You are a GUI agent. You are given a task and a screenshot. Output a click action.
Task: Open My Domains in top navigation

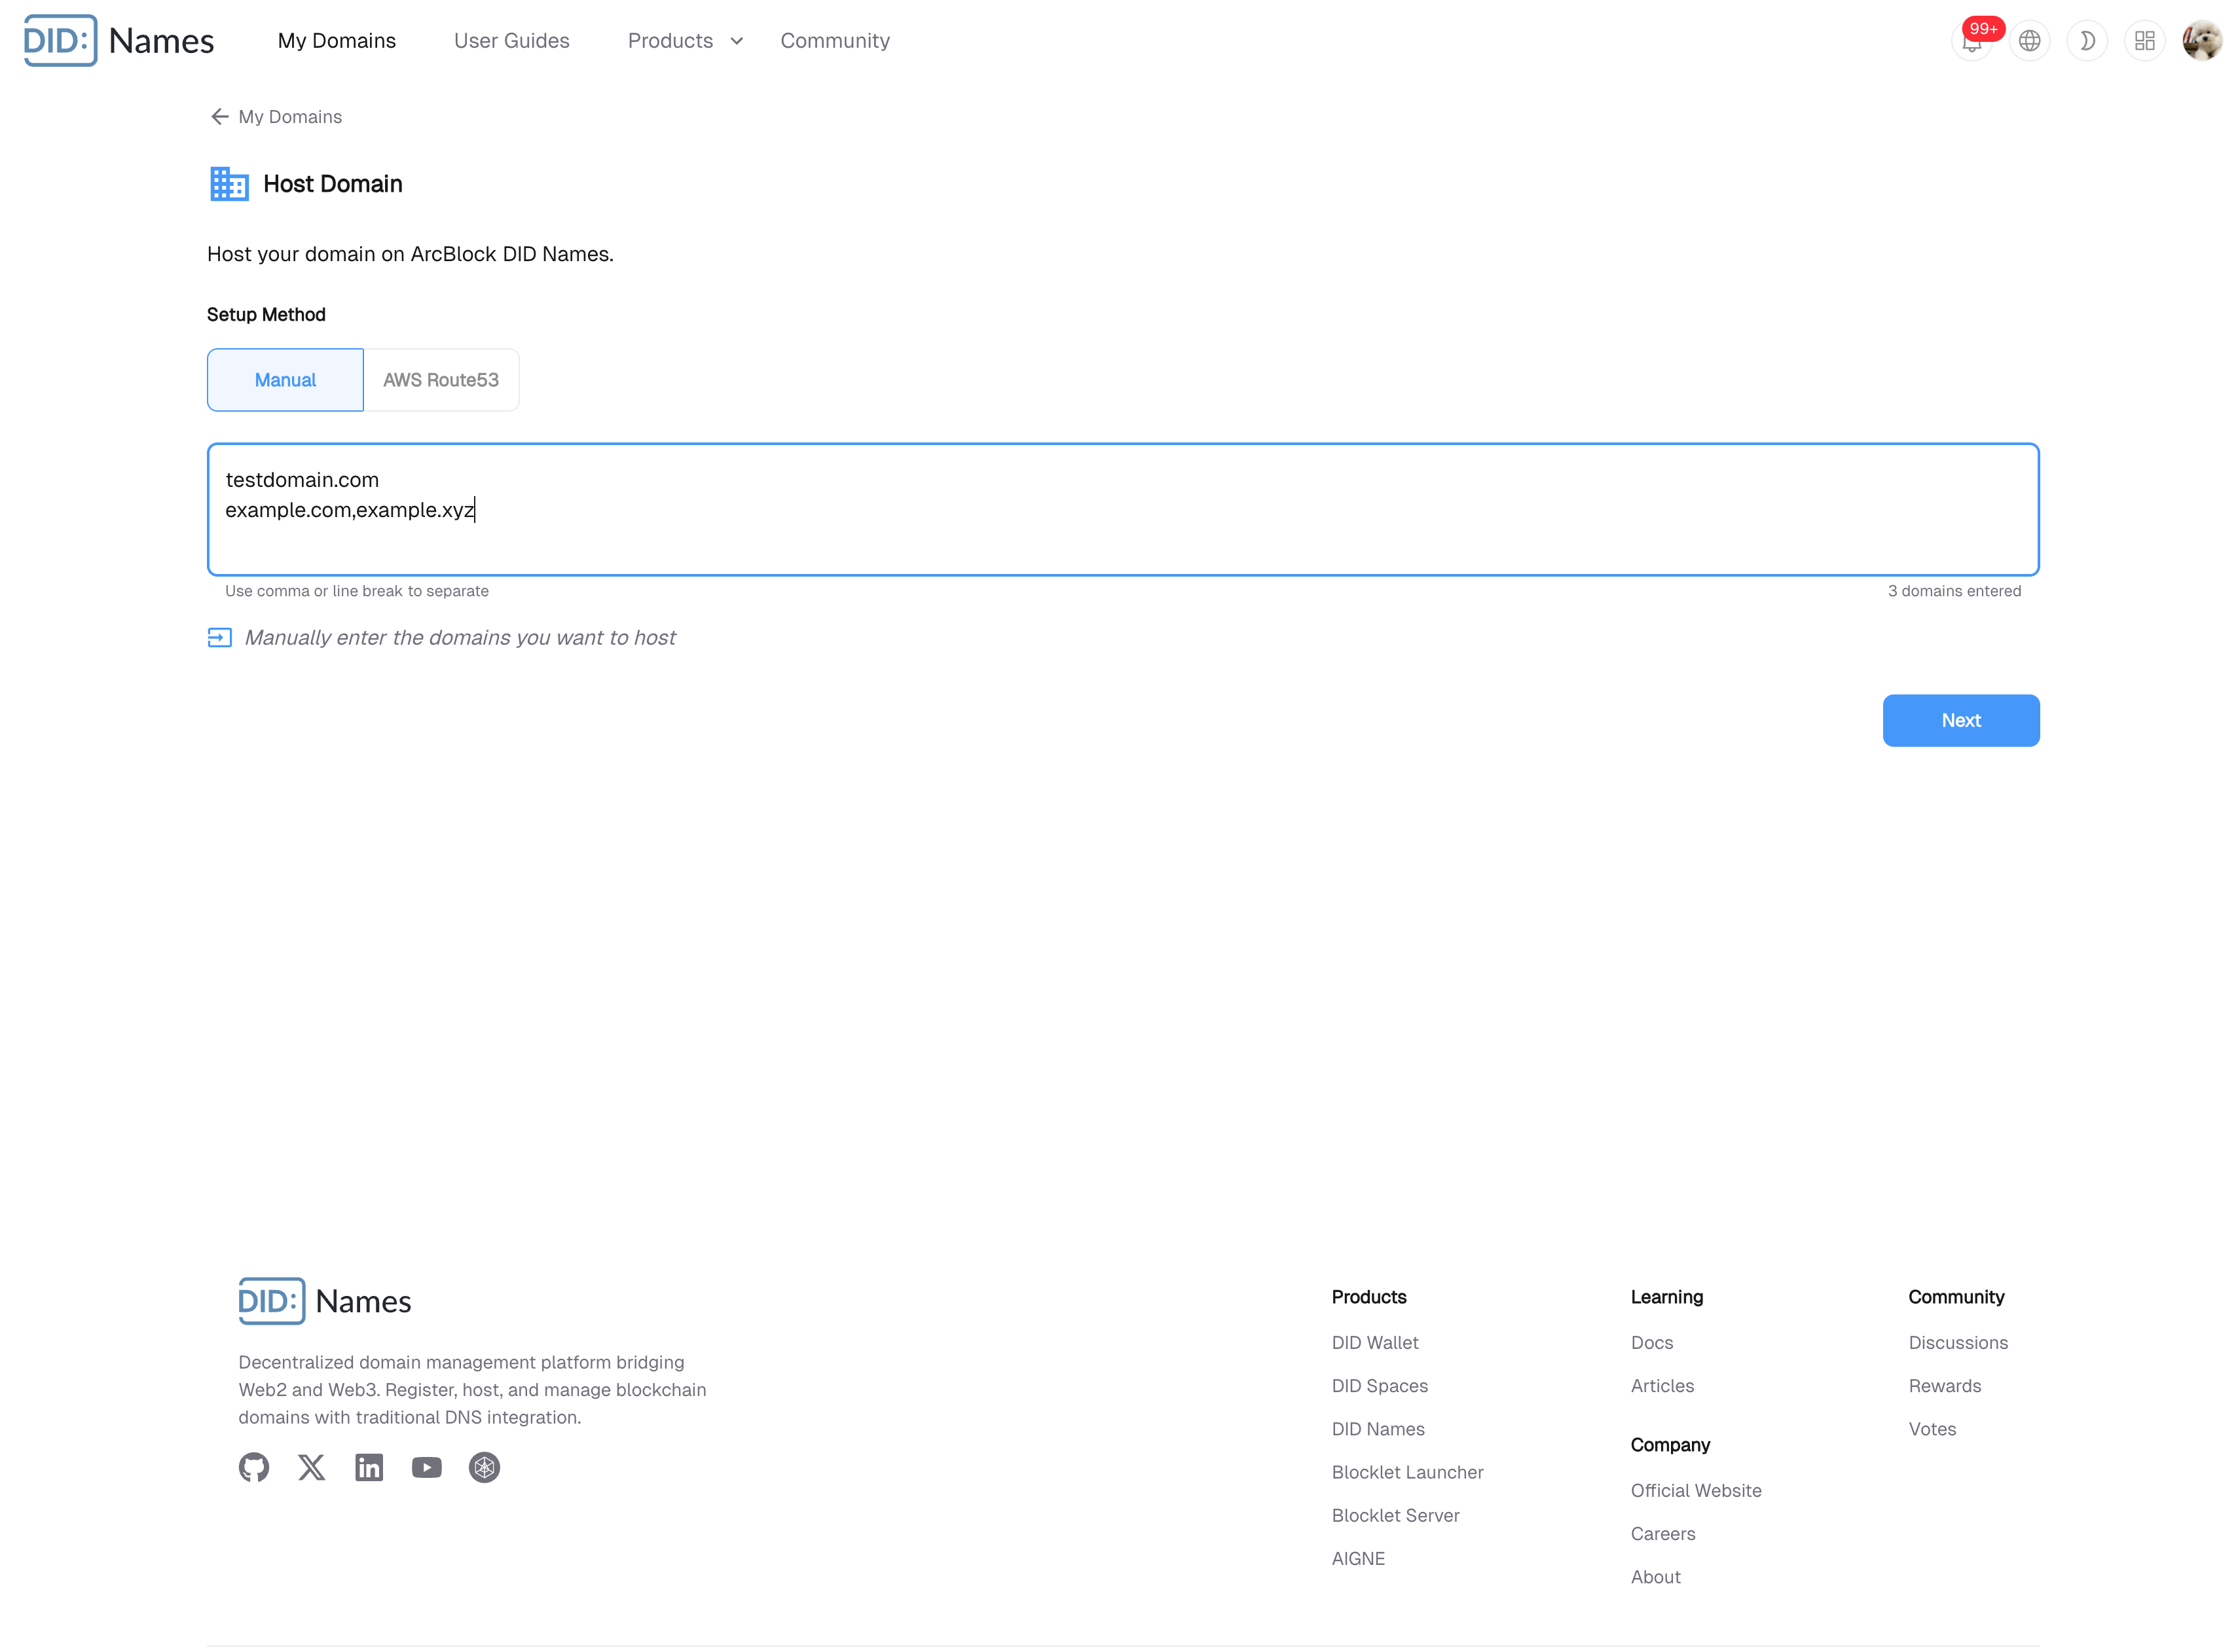(336, 41)
